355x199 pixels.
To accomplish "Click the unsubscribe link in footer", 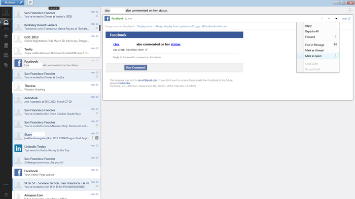I will pyautogui.click(x=124, y=83).
